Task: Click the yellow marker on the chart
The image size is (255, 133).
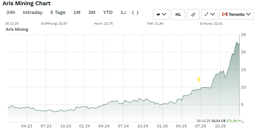Action: point(199,79)
